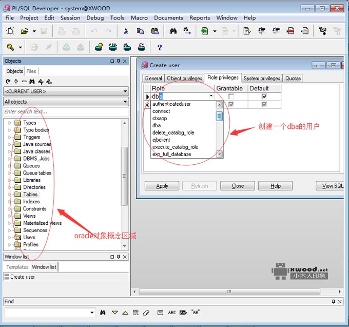The width and height of the screenshot is (349, 327).
Task: Expand the Types folder
Action: (x=9, y=123)
